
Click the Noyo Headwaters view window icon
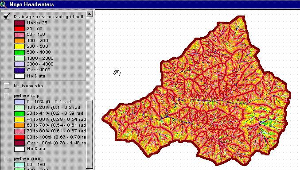pos(3,4)
